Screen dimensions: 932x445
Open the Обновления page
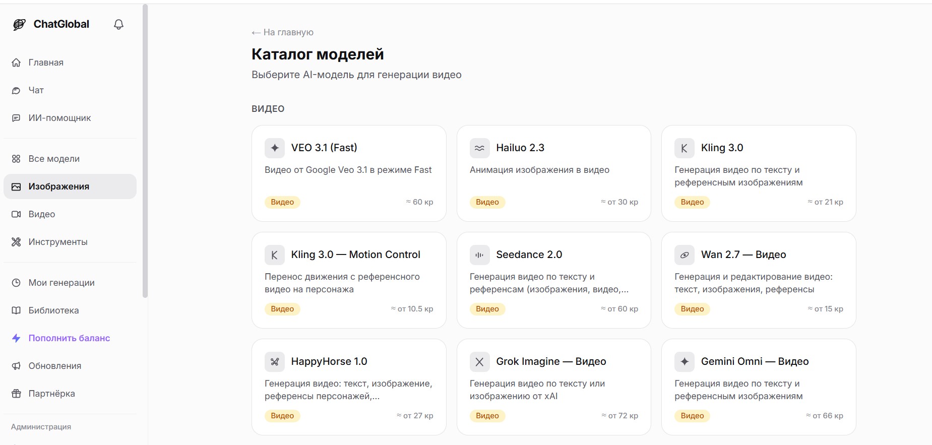pyautogui.click(x=70, y=366)
